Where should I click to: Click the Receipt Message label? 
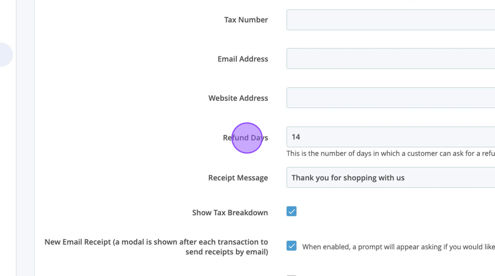(238, 178)
